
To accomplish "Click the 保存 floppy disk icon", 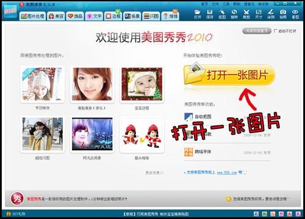I will (210, 12).
